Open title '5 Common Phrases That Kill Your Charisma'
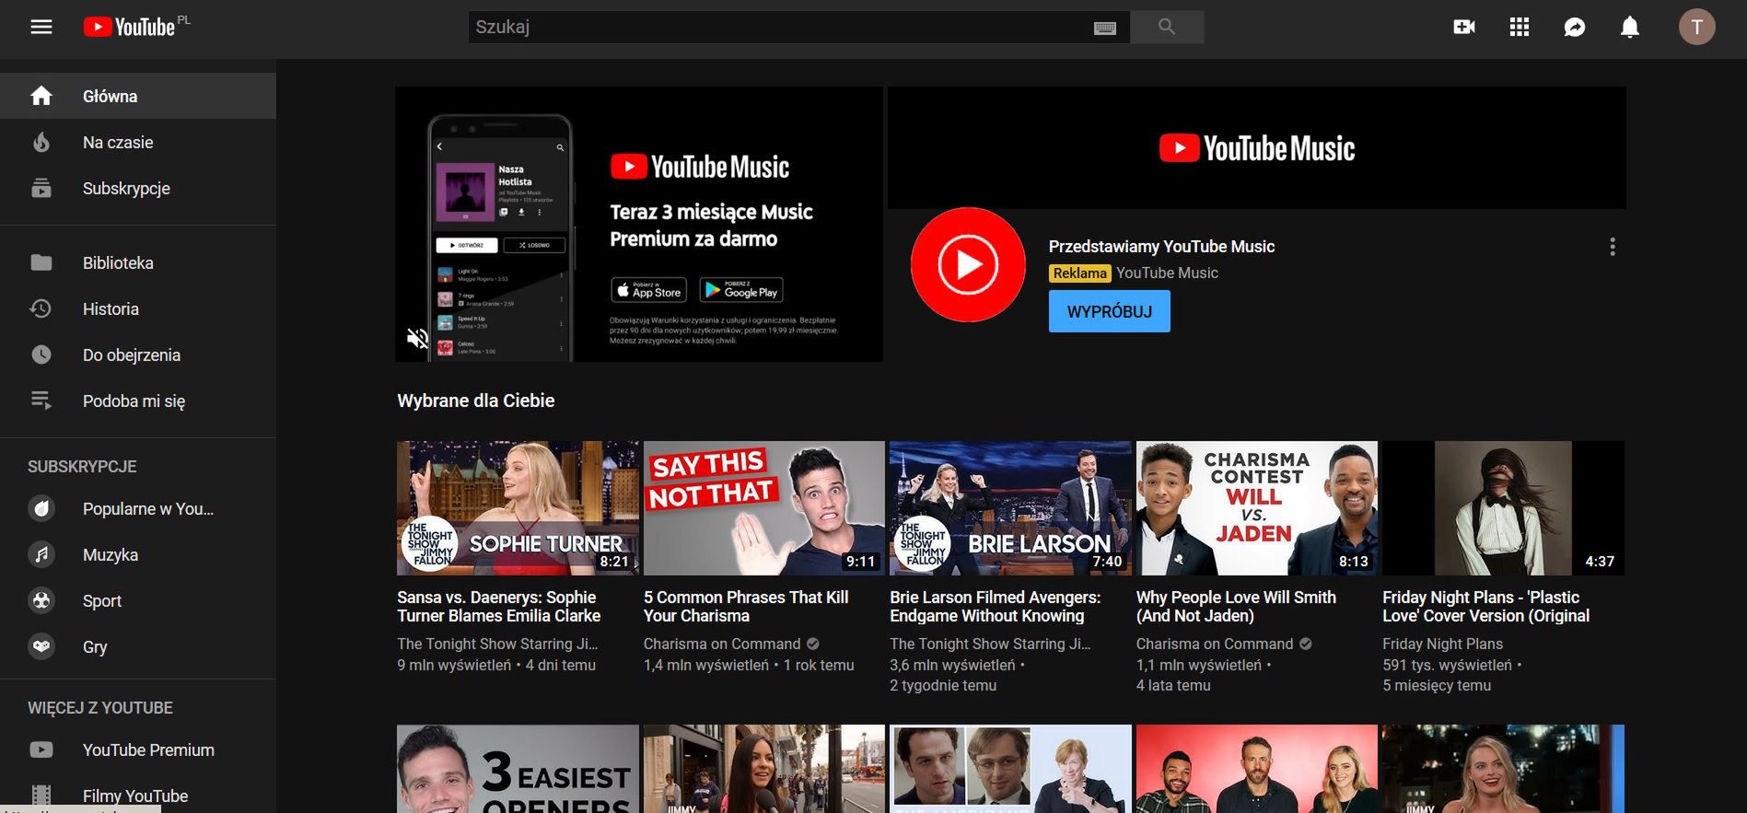Viewport: 1747px width, 813px height. (x=746, y=606)
